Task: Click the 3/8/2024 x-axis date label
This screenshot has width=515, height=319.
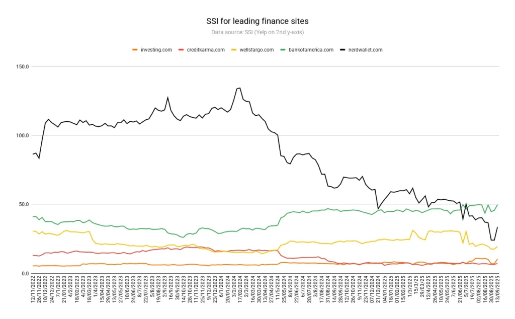Action: point(315,286)
